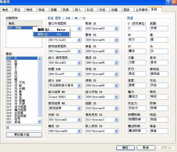177x152 pixels.
Task: Switch to the 职业 tab
Action: click(x=19, y=10)
